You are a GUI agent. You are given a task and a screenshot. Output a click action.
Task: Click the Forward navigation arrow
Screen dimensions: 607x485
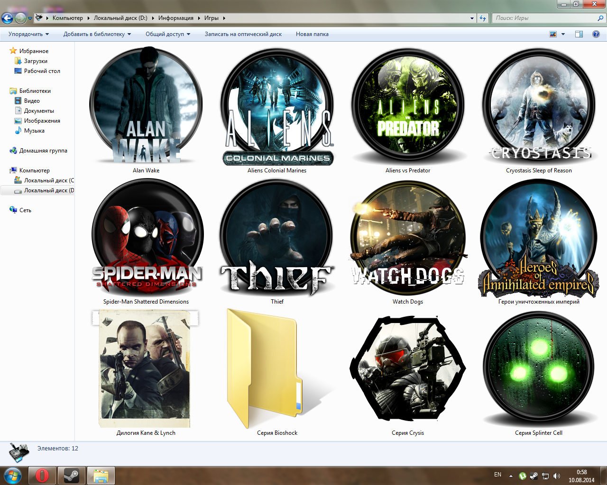click(20, 18)
